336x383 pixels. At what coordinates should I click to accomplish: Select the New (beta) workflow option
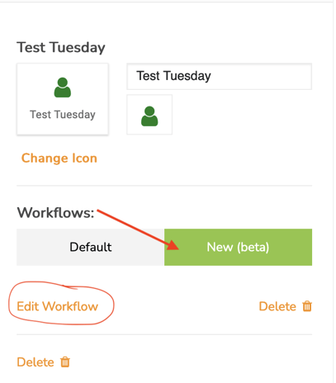pyautogui.click(x=238, y=247)
